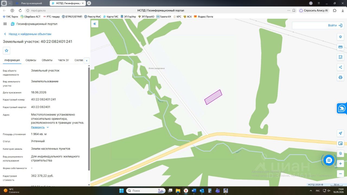Zoom out with the minus button

point(340,174)
